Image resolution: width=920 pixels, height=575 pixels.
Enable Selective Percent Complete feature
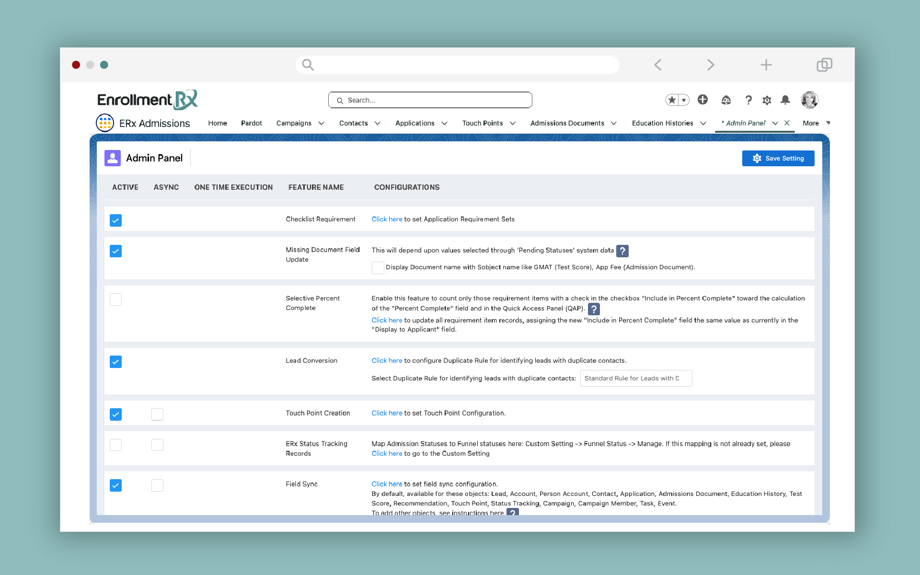(x=115, y=299)
